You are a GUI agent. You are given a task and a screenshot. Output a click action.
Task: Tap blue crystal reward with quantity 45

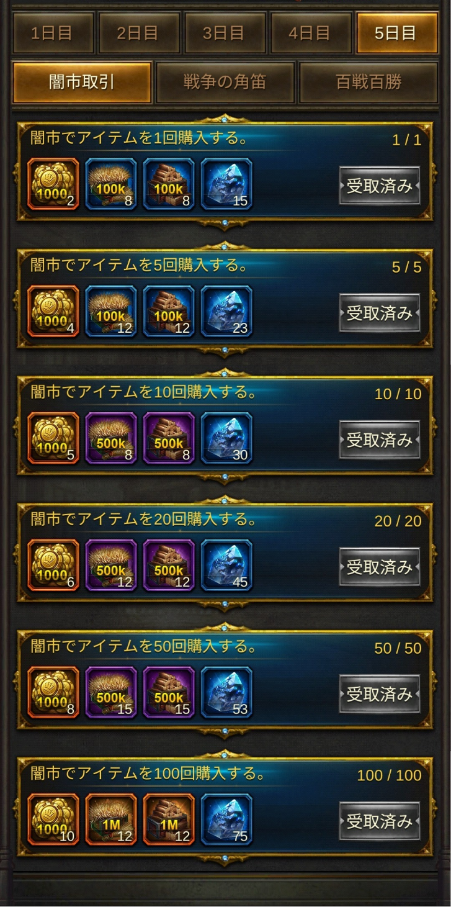point(226,566)
